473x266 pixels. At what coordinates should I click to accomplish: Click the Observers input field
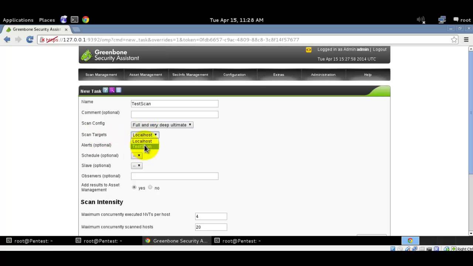click(x=174, y=176)
